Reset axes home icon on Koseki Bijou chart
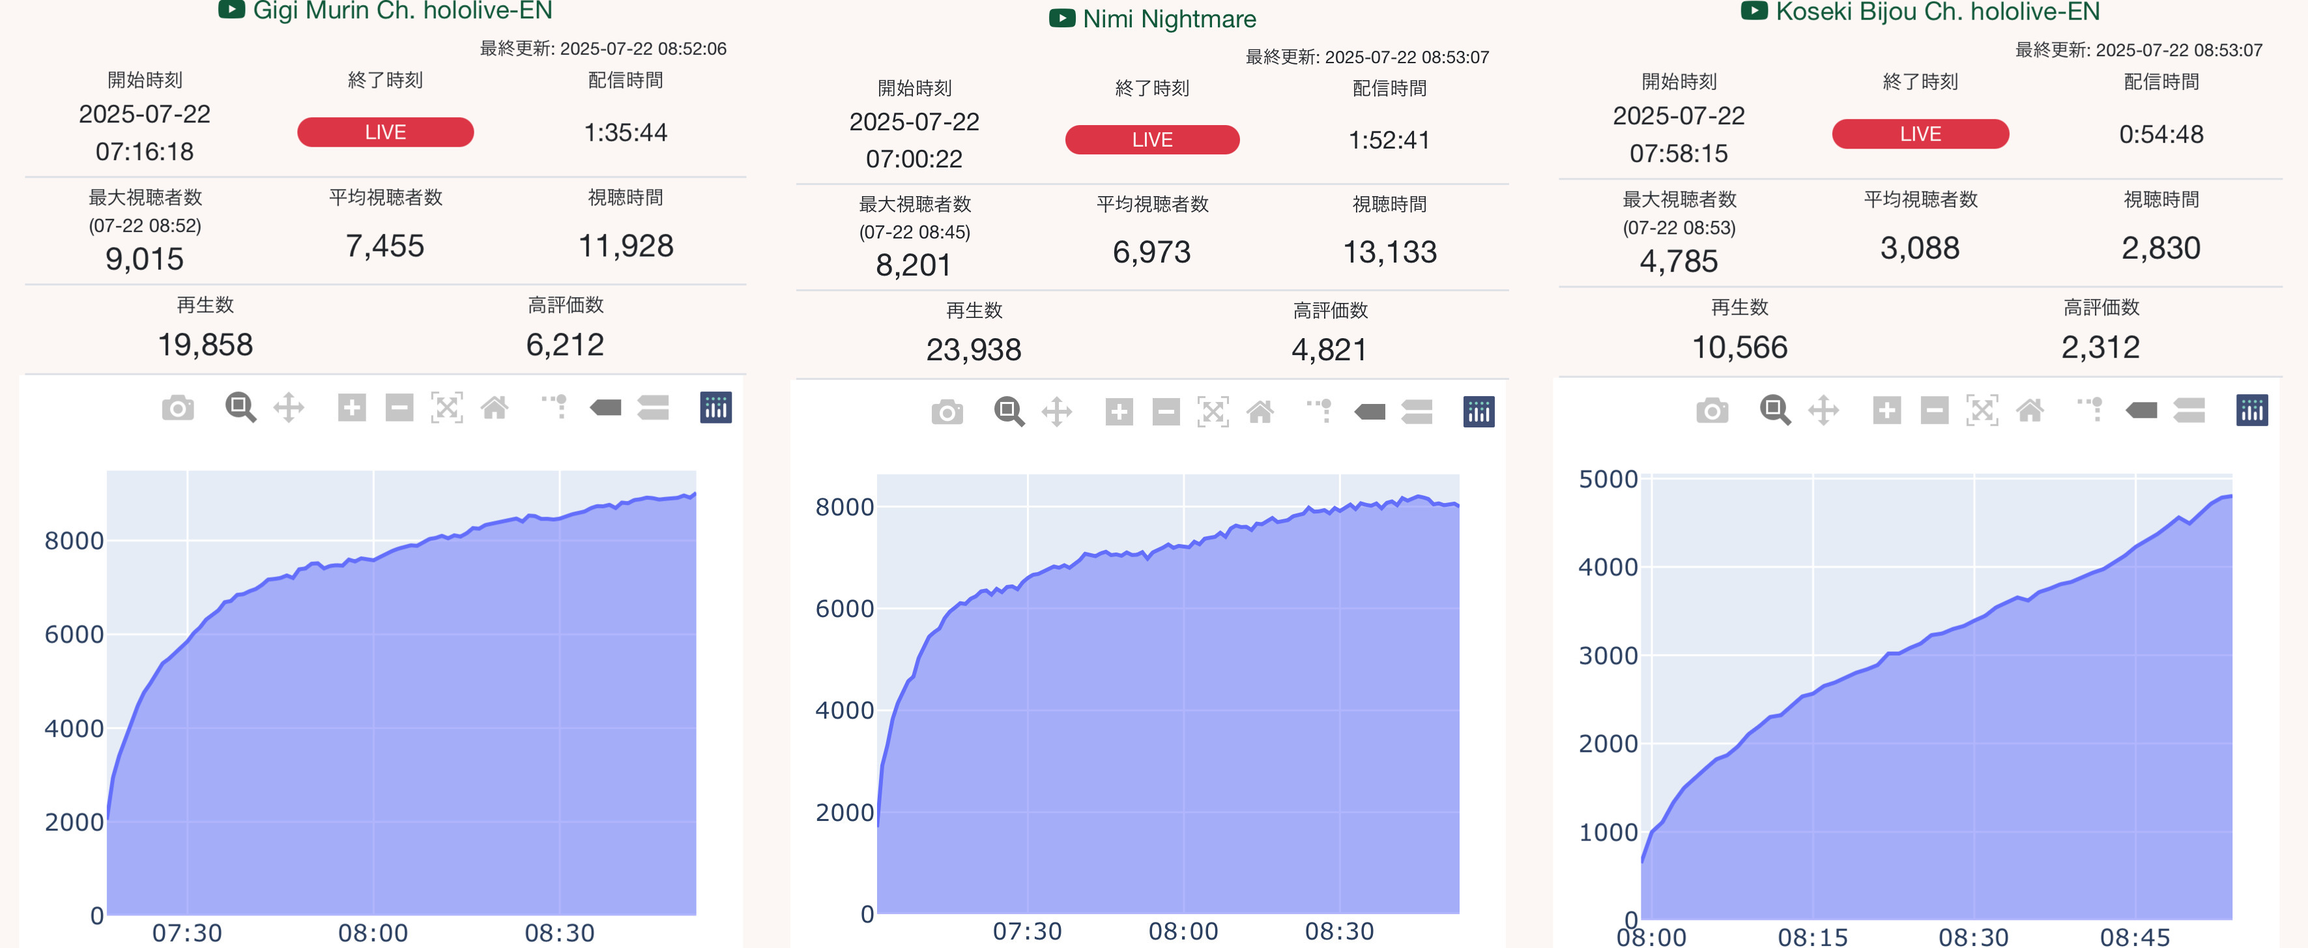The image size is (2308, 948). coord(2029,410)
